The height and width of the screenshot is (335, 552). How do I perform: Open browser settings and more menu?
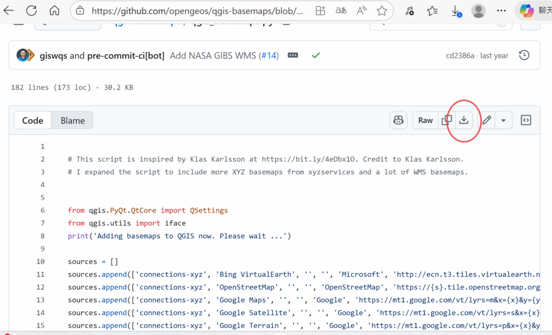click(x=502, y=11)
